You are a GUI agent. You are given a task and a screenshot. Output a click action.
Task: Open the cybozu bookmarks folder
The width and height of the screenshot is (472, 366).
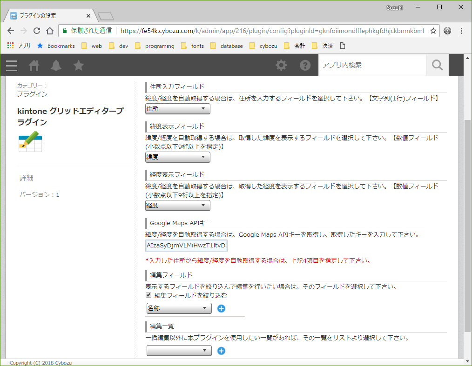pos(263,46)
